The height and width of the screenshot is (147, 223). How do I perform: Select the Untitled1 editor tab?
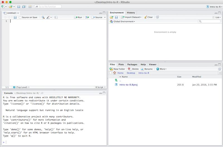11,13
